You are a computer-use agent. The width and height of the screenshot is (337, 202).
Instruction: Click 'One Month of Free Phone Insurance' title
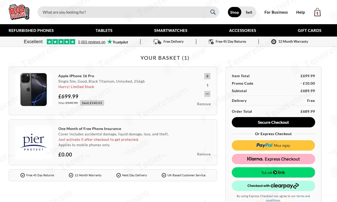click(90, 129)
